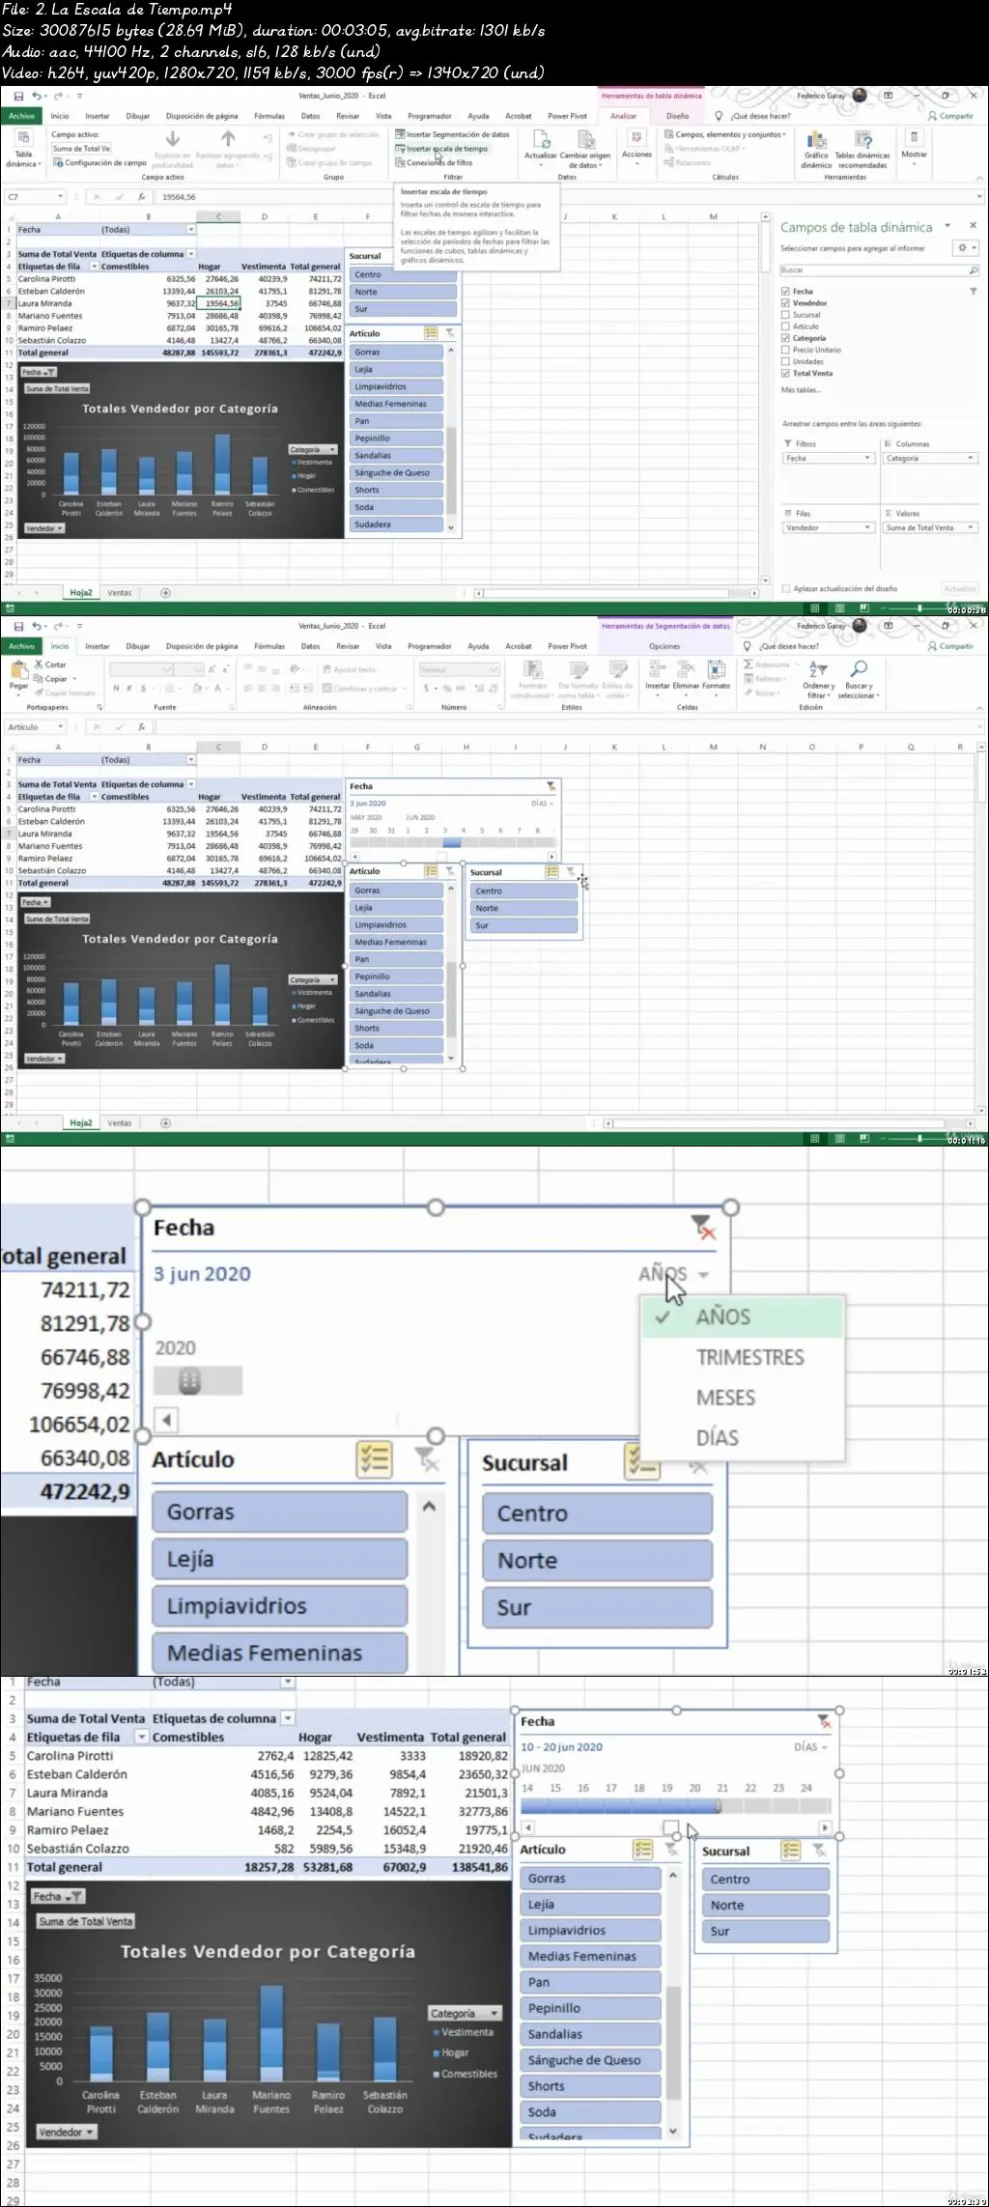The height and width of the screenshot is (2207, 989).
Task: Clear the filter on the enlarged Fecha timeline
Action: point(704,1228)
